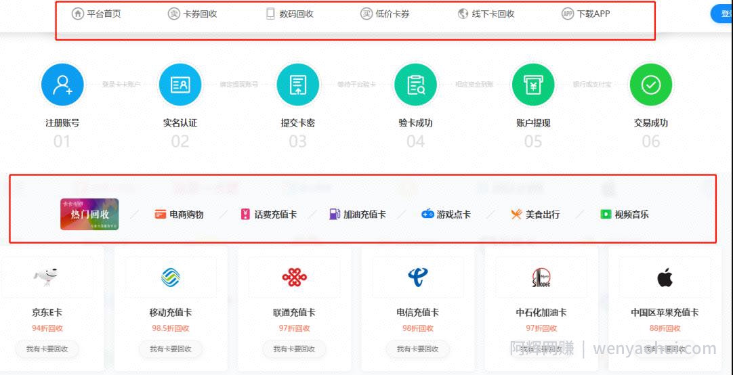
Task: Select 低价卡券 in the top menu
Action: click(393, 14)
